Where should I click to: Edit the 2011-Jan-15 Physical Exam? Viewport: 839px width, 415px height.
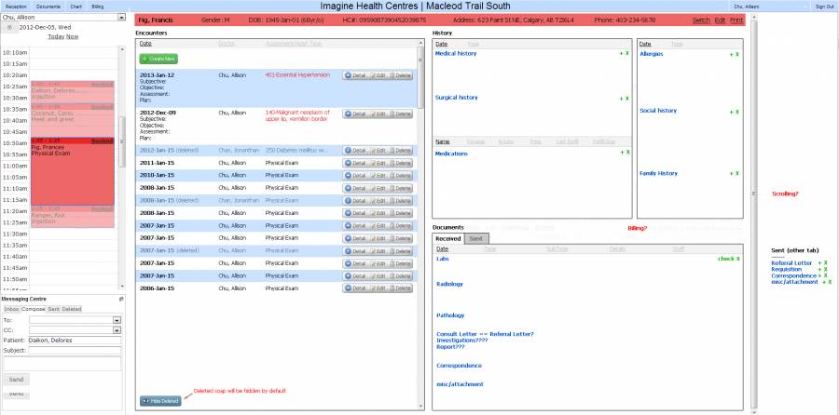[x=378, y=163]
